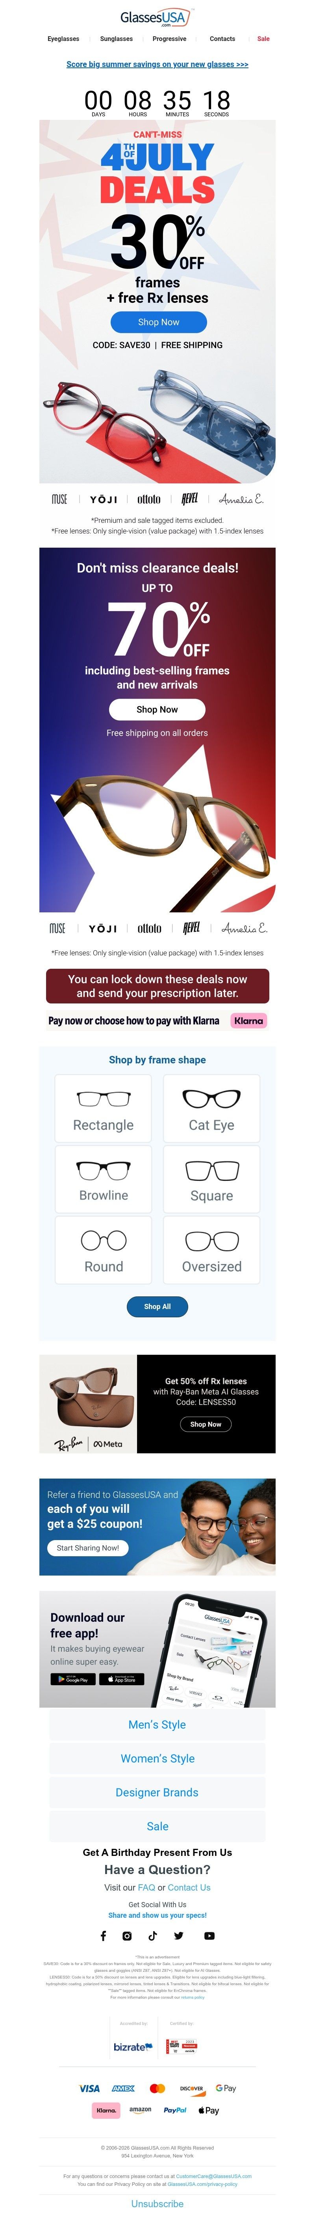Open the YouTube social icon
Viewport: 315px width, 2221px height.
click(209, 1936)
